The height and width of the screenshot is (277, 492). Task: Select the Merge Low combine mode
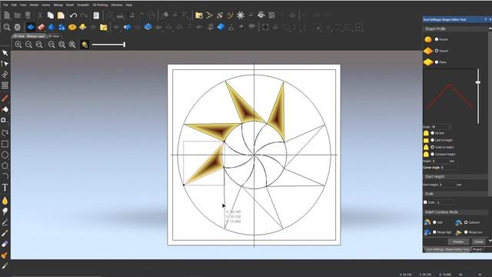point(466,232)
